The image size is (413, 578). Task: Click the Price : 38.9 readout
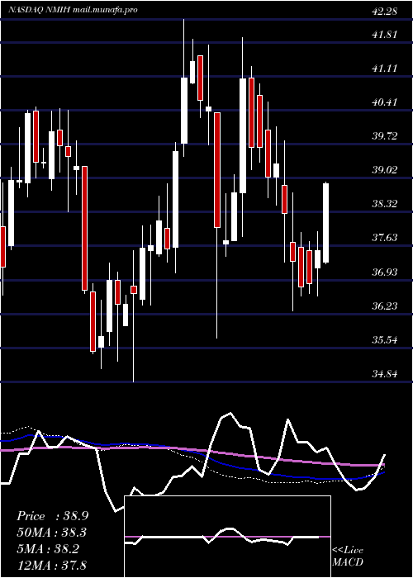52,516
